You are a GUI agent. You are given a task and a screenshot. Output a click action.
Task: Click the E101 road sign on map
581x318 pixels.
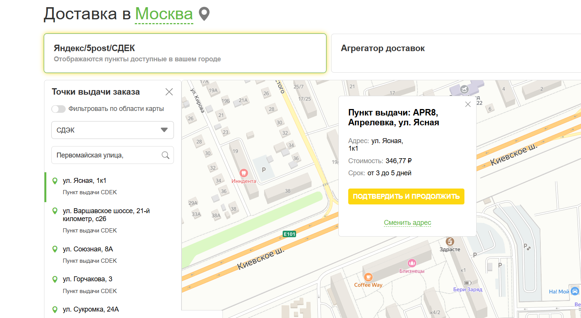289,234
